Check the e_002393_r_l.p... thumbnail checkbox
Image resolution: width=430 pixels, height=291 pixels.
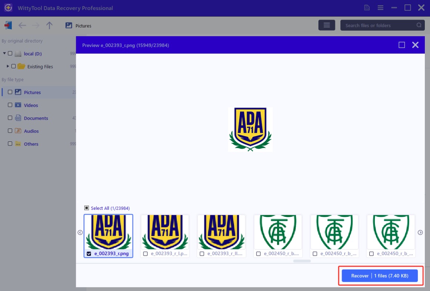tap(145, 254)
